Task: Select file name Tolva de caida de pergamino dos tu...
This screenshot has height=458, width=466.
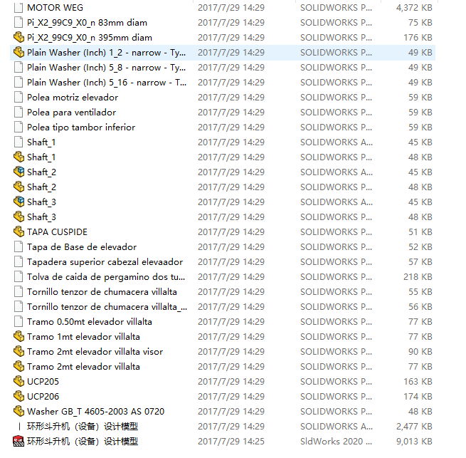Action: click(106, 277)
